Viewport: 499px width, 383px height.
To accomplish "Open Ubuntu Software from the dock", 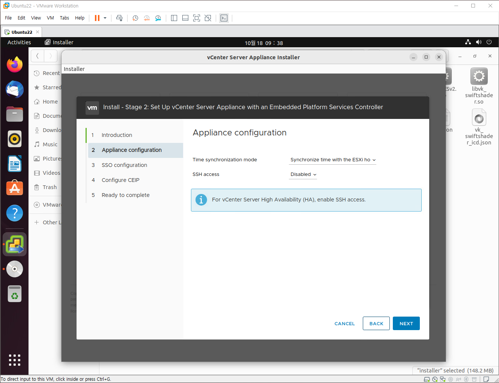I will [x=15, y=188].
